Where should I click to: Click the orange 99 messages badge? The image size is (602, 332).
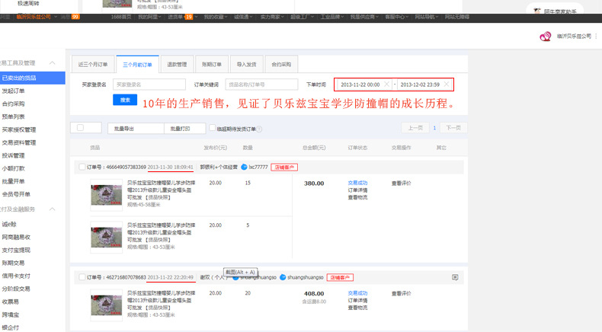[x=75, y=17]
